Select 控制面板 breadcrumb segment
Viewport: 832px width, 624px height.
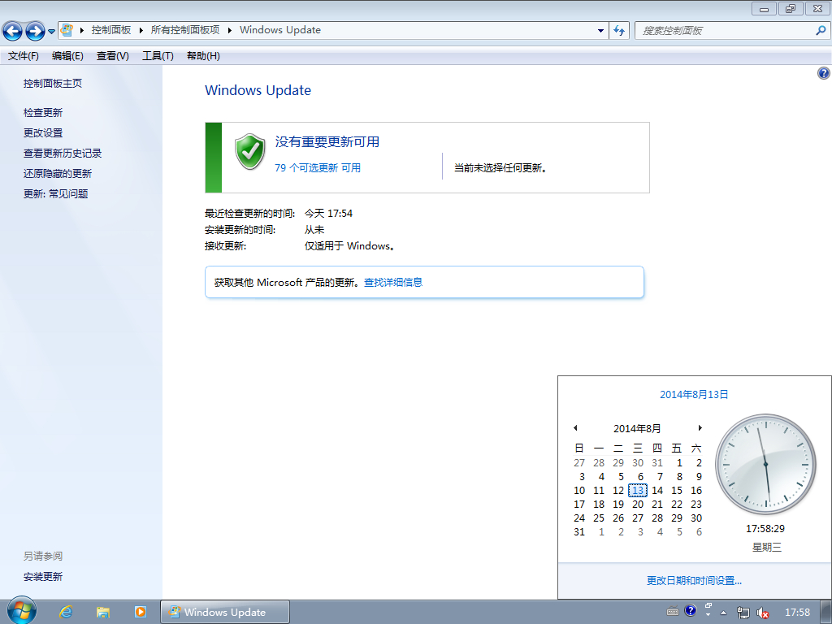[x=110, y=30]
